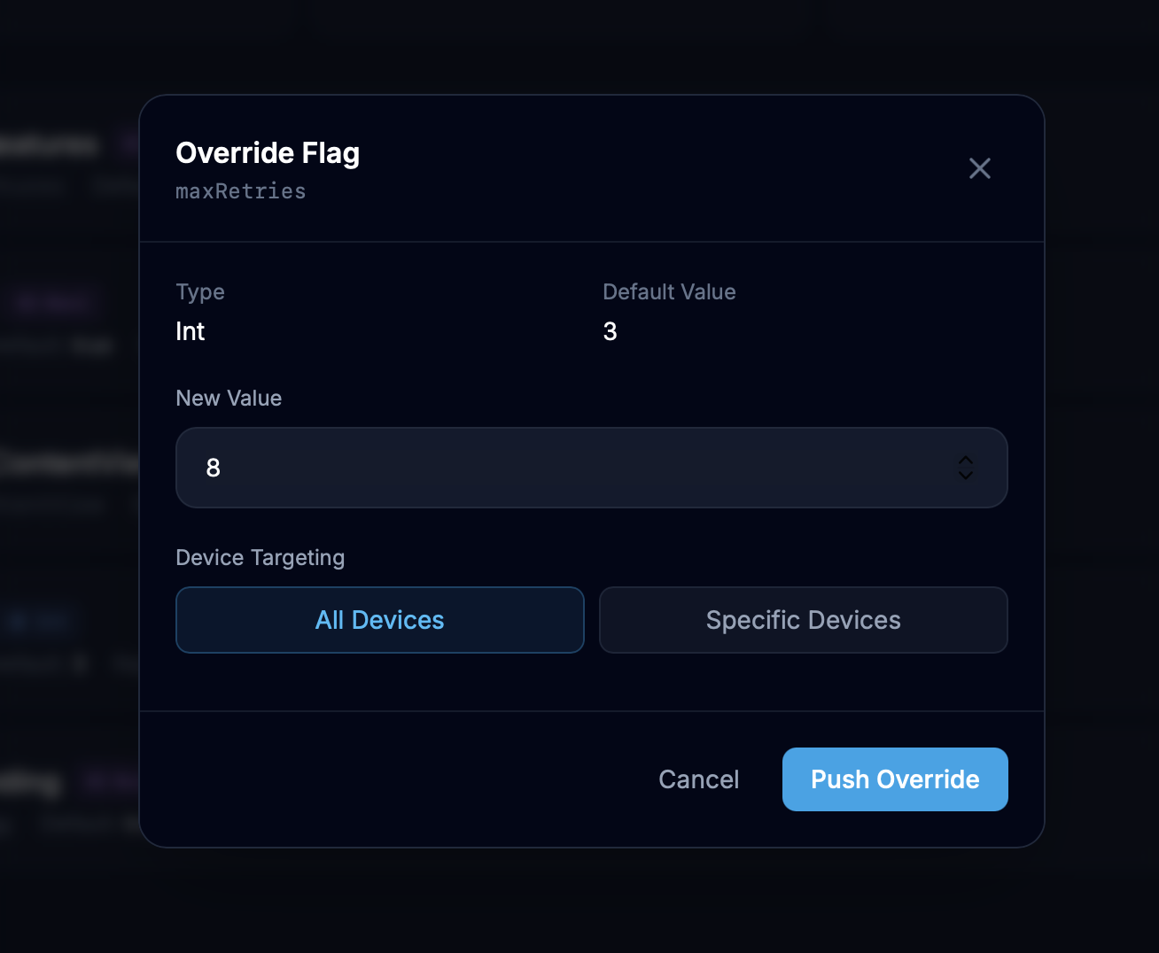Select the All Devices targeting option
The image size is (1159, 953).
380,620
